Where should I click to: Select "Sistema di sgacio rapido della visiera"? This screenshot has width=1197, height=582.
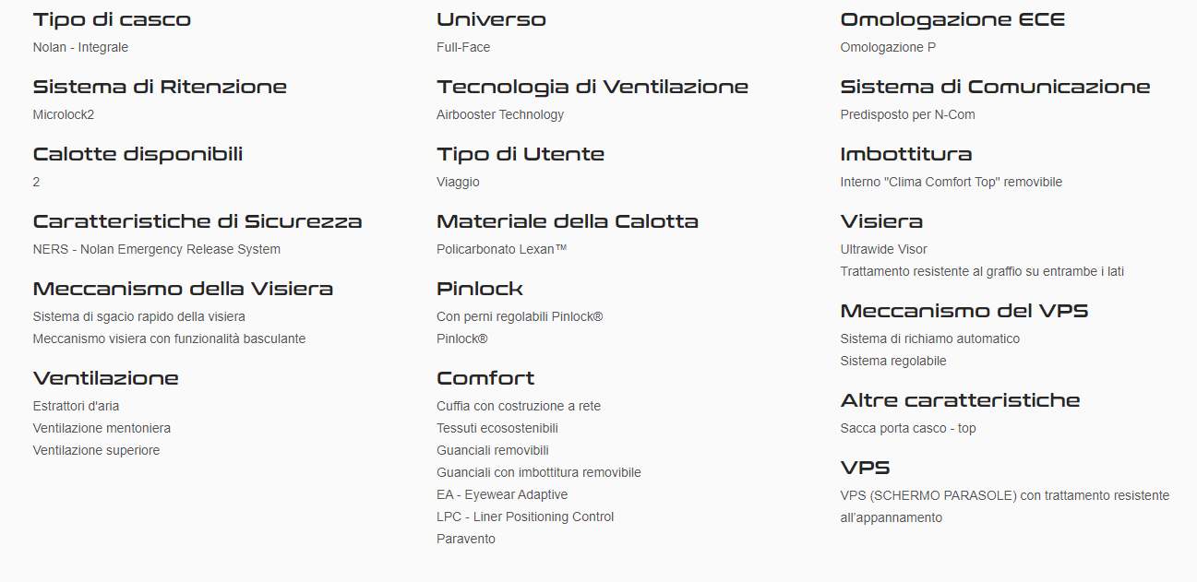138,316
